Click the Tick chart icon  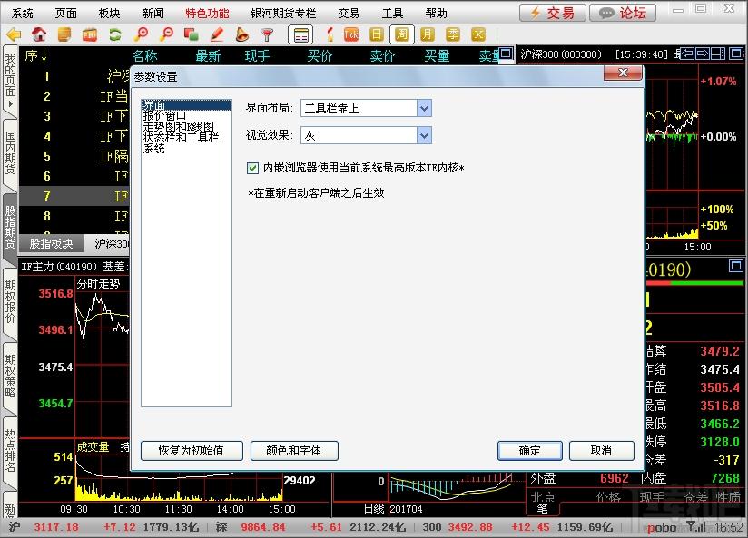tap(351, 34)
